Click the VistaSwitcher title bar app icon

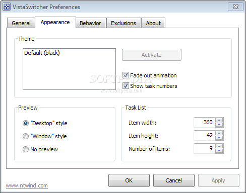pos(7,7)
